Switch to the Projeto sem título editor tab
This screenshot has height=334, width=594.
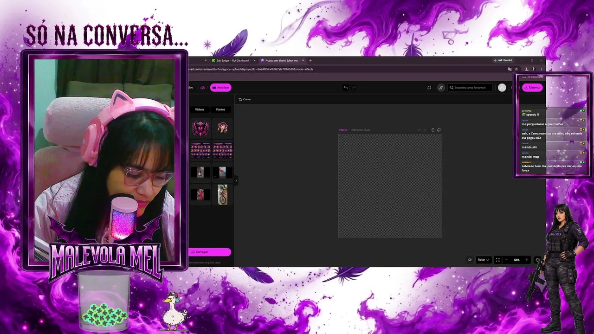coord(281,60)
